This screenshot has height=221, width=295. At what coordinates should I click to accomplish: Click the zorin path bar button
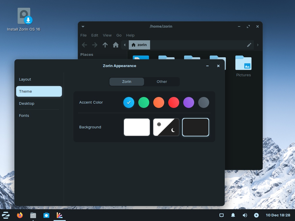139,45
